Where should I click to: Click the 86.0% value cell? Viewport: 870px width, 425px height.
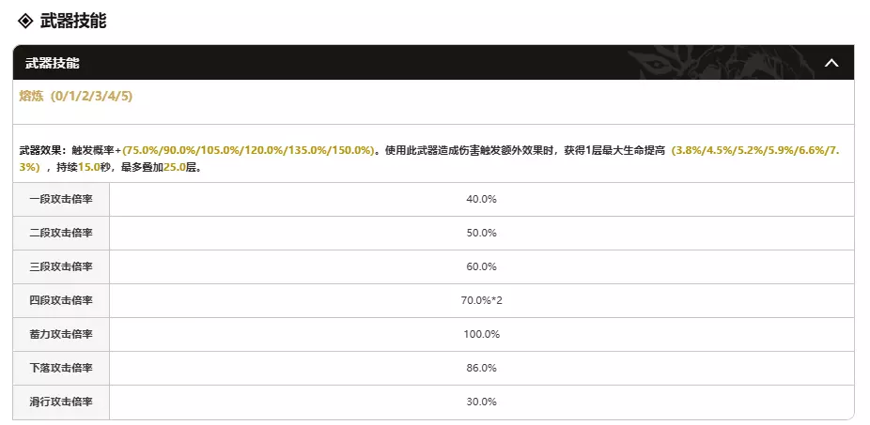(481, 369)
